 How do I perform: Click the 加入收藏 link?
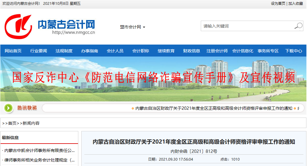click(296, 4)
